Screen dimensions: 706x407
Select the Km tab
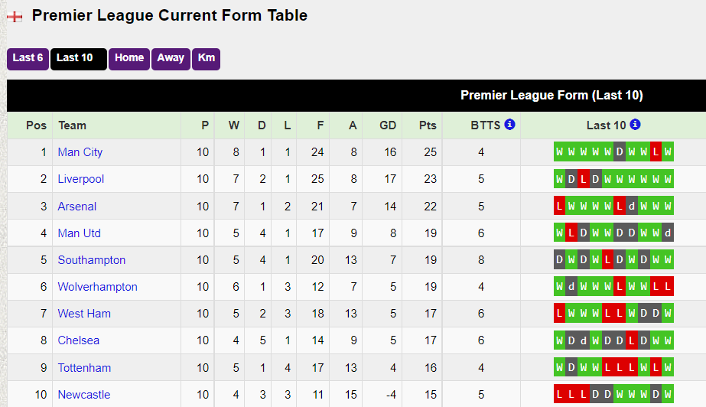206,58
